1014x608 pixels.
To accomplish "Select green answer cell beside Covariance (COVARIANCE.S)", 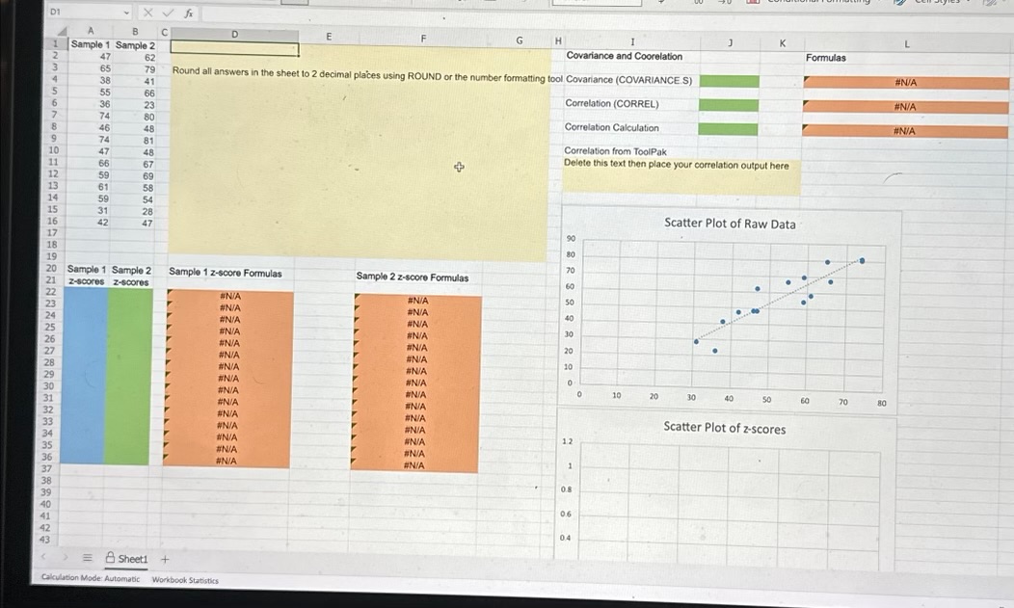I will click(730, 81).
